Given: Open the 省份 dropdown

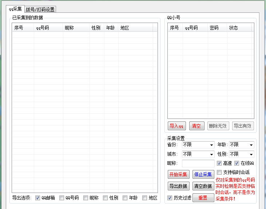Looking at the screenshot, I should tap(198, 145).
